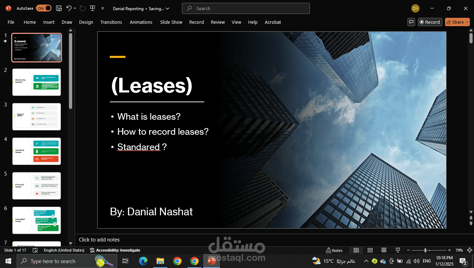Click the 79% zoom level
Image resolution: width=474 pixels, height=268 pixels.
459,250
